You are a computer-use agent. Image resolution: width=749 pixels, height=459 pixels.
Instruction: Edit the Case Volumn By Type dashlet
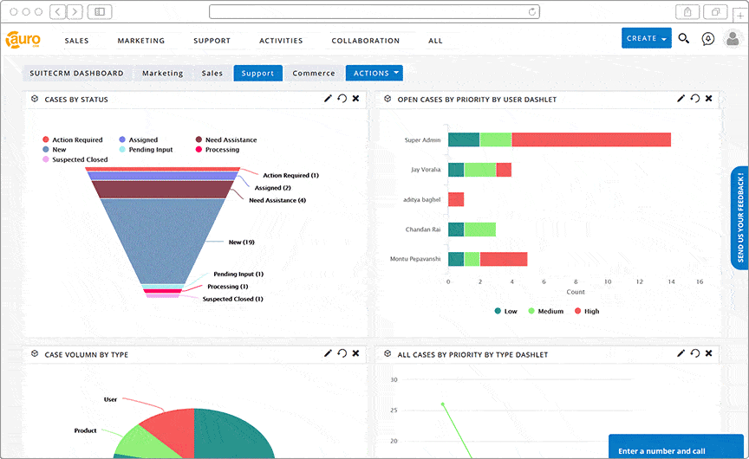click(x=328, y=353)
